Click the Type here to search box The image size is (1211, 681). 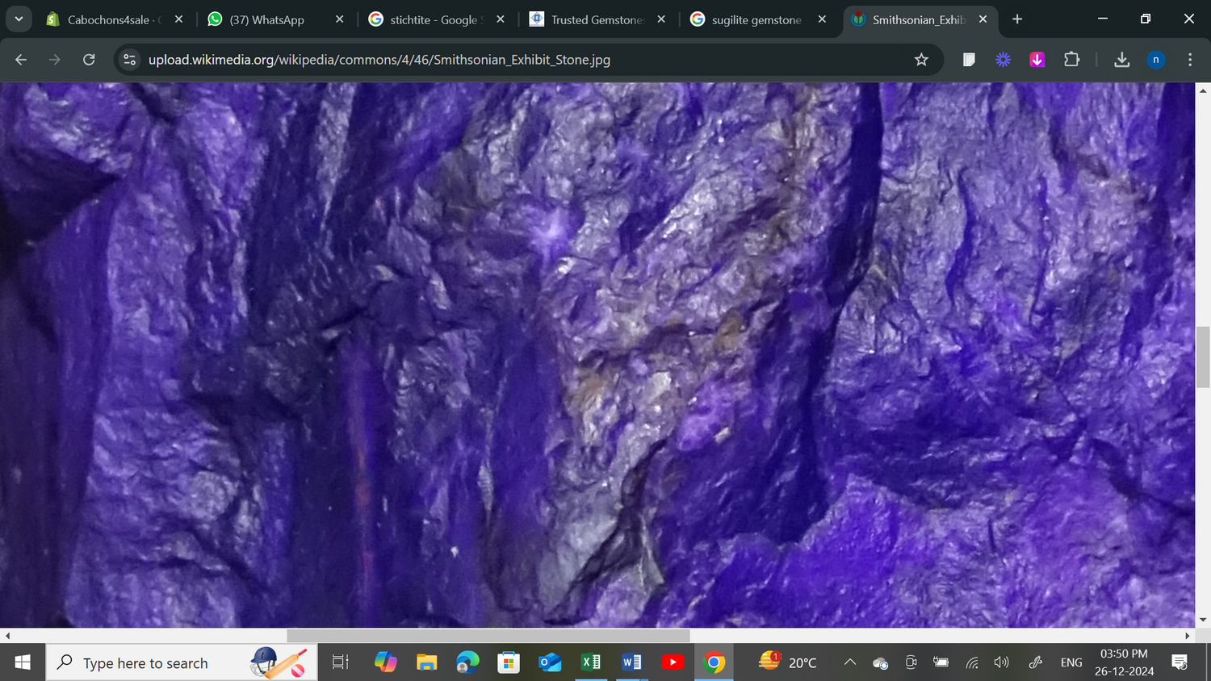[x=182, y=662]
